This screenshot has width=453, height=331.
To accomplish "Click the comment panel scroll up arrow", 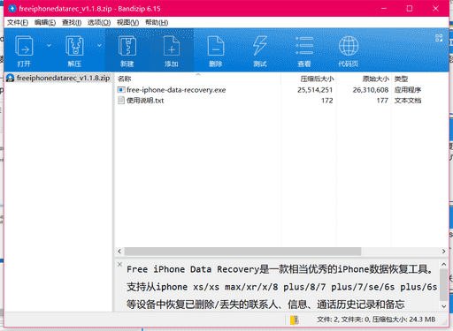I will 443,264.
